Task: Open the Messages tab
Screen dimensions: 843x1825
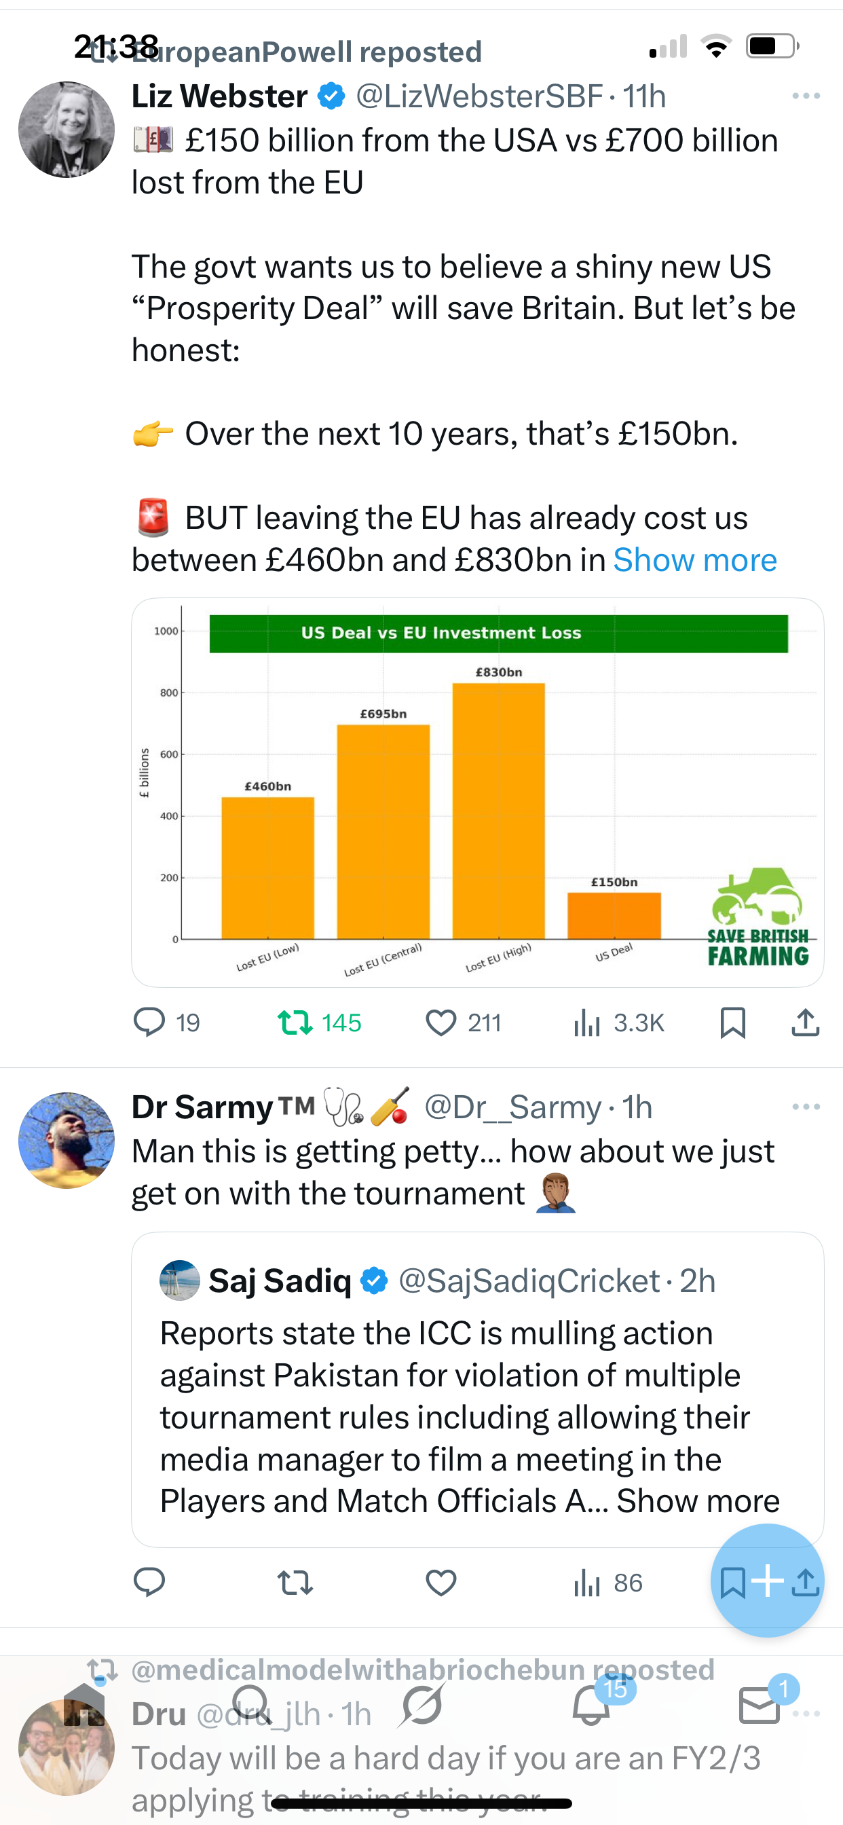Action: point(760,1705)
